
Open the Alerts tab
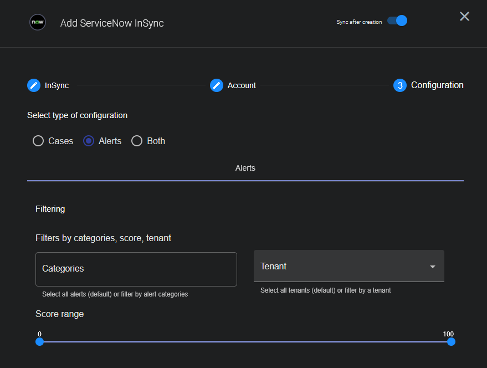click(245, 168)
